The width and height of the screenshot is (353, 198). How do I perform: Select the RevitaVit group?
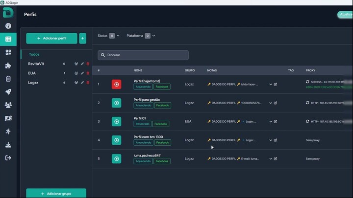36,64
